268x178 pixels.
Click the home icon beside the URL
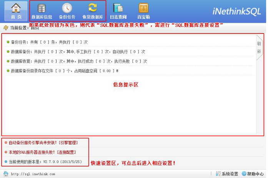6,174
